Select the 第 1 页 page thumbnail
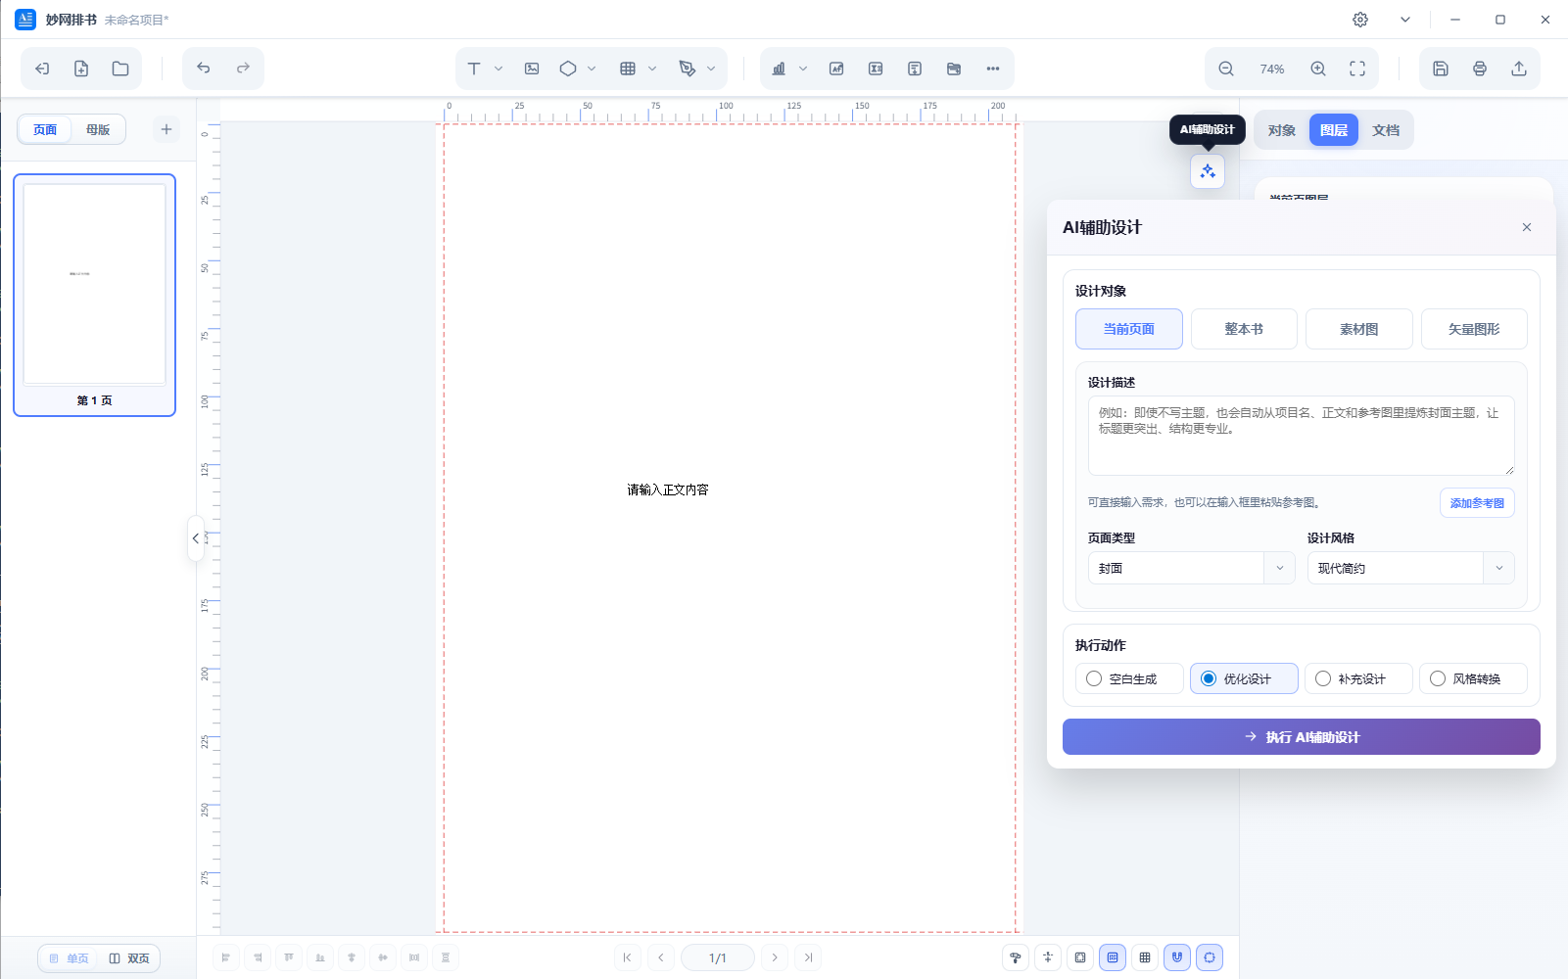 pyautogui.click(x=94, y=295)
